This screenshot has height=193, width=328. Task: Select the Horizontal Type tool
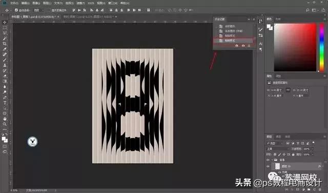tap(5, 103)
